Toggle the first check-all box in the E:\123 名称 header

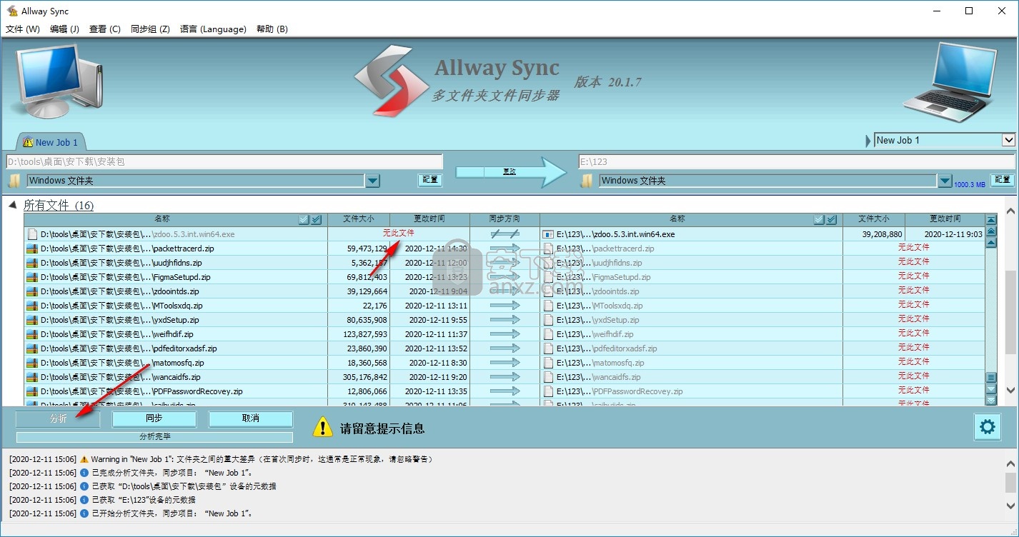point(819,219)
